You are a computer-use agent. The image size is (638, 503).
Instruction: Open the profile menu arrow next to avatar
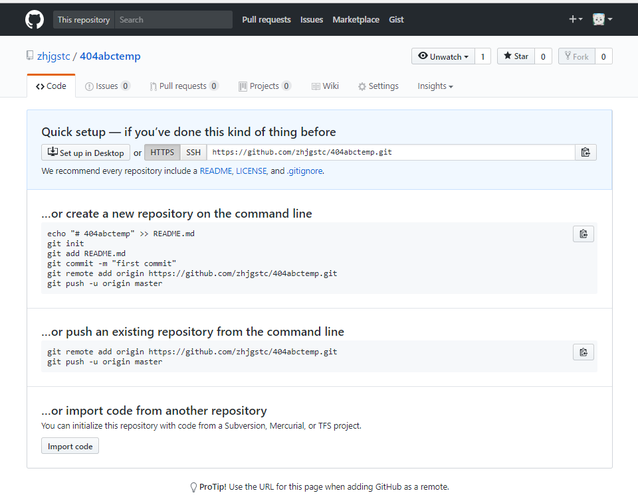[610, 19]
